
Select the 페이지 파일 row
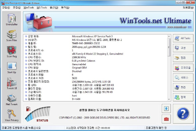coord(96,89)
